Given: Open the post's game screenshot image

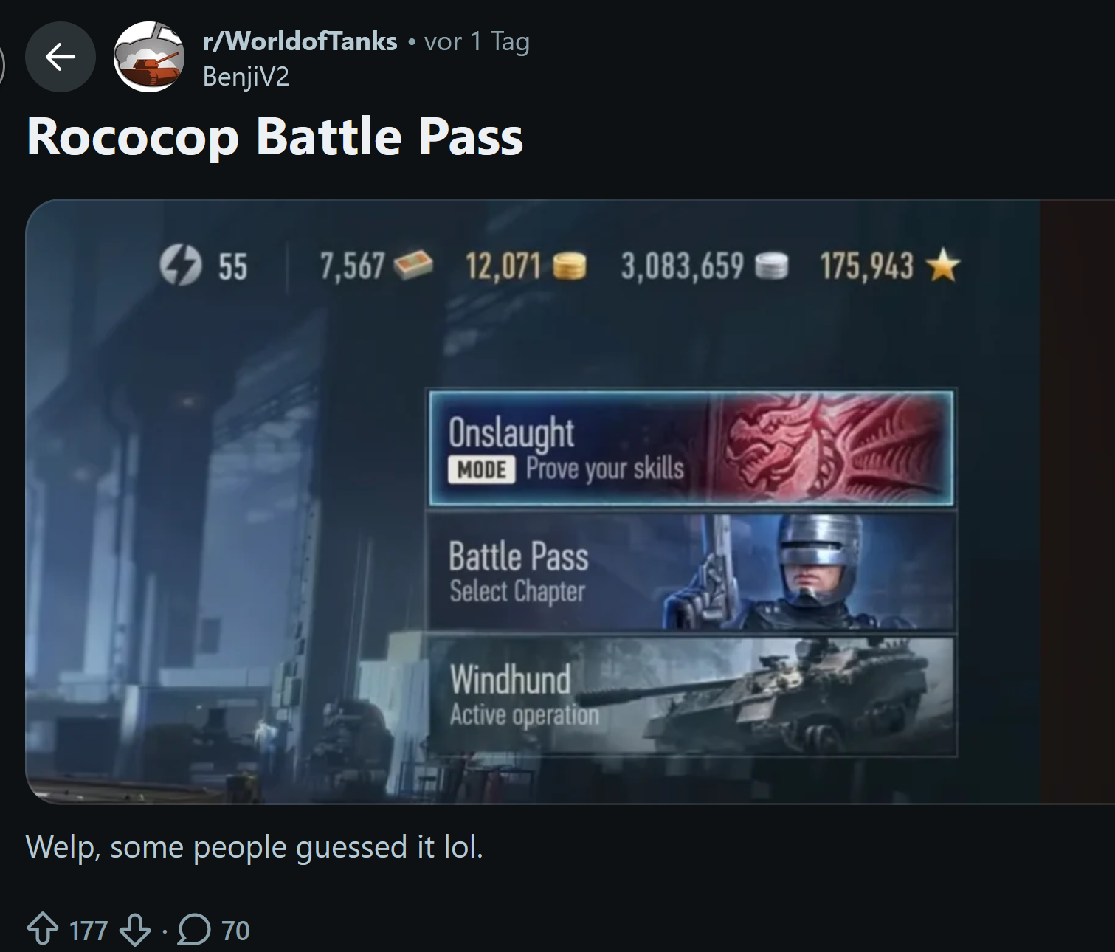Looking at the screenshot, I should coord(570,501).
